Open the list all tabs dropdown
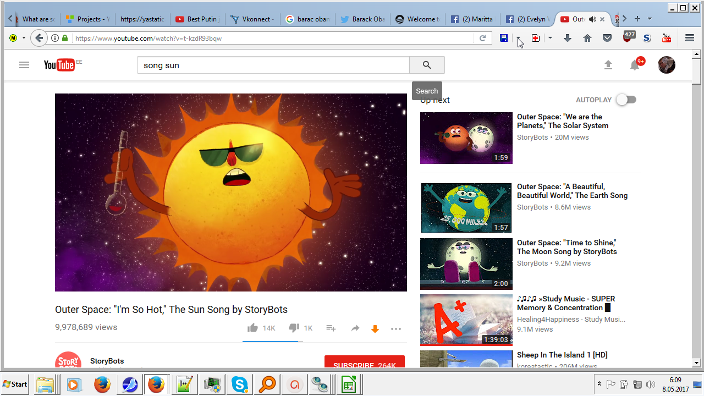 (x=650, y=19)
